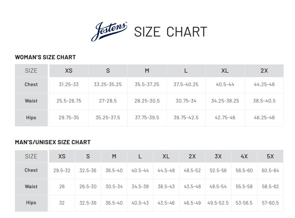
Task: Select woman's M chest value 35.5-37.25
Action: click(x=147, y=84)
